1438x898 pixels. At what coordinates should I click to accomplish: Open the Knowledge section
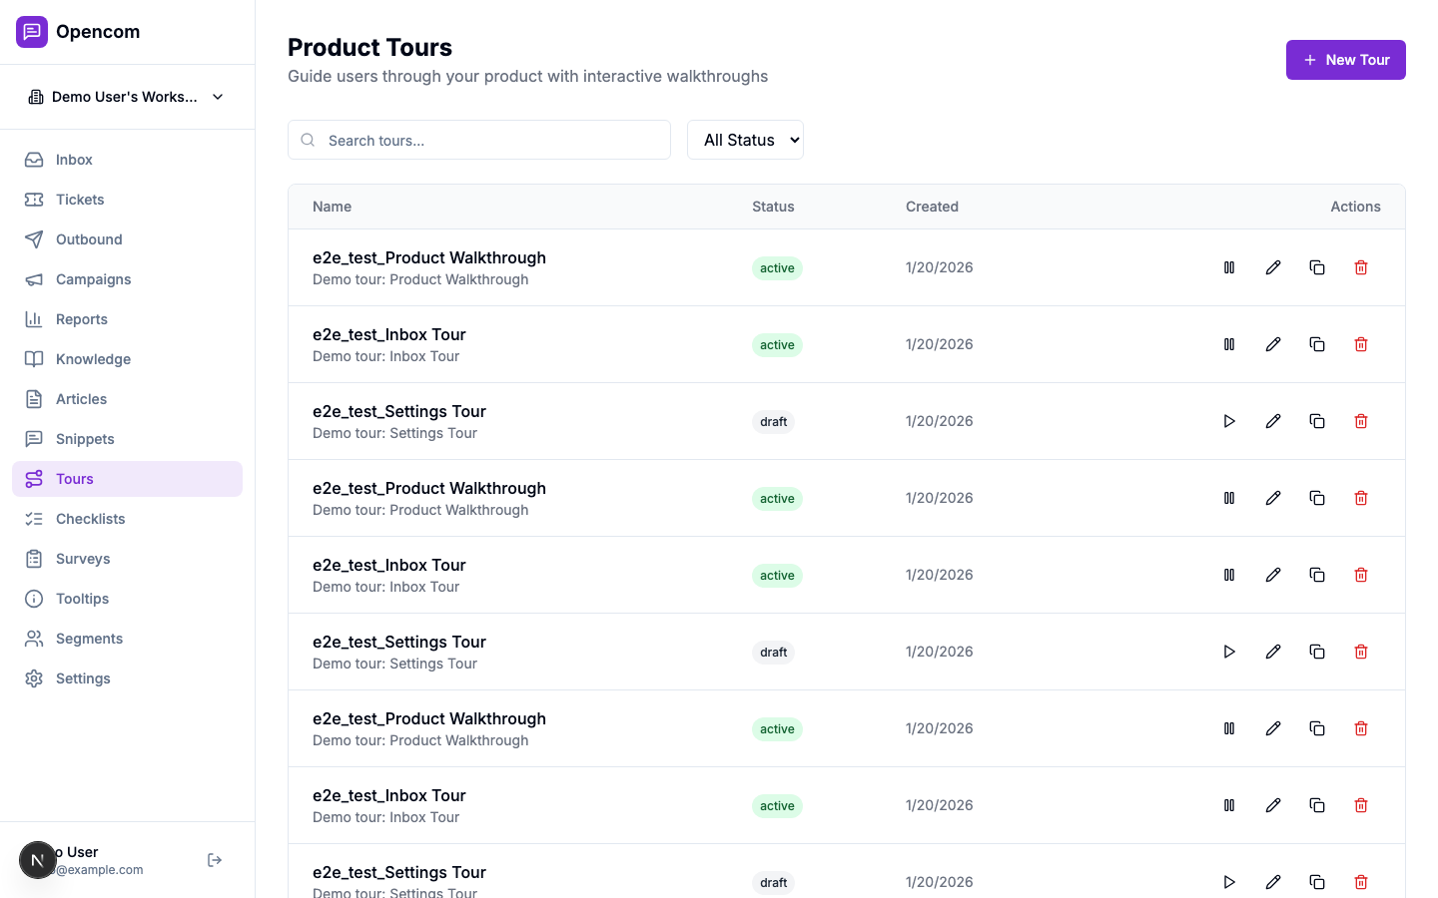click(x=93, y=359)
